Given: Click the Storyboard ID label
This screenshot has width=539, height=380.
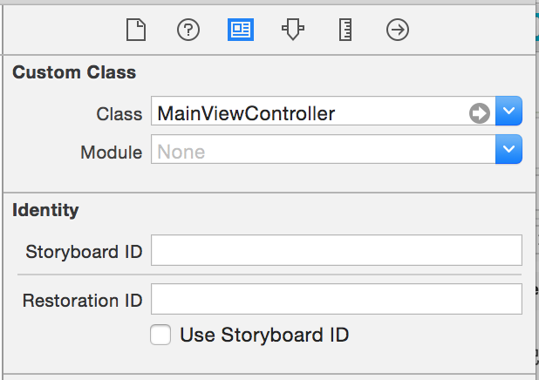Looking at the screenshot, I should (84, 252).
